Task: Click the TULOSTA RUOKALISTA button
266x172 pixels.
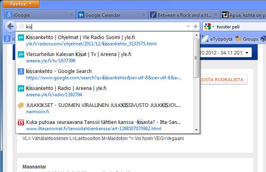Action: point(223,79)
